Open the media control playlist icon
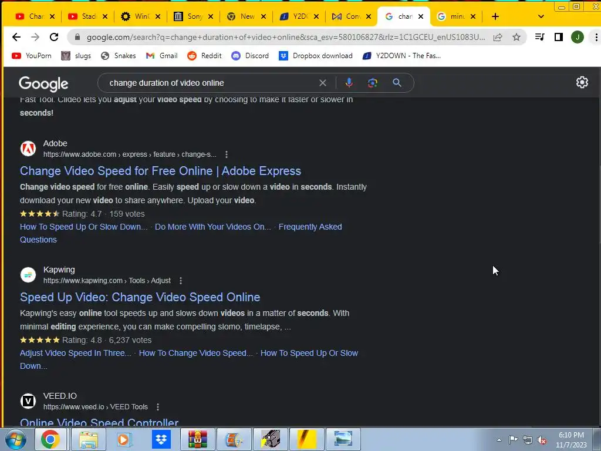Image resolution: width=601 pixels, height=451 pixels. [x=540, y=37]
